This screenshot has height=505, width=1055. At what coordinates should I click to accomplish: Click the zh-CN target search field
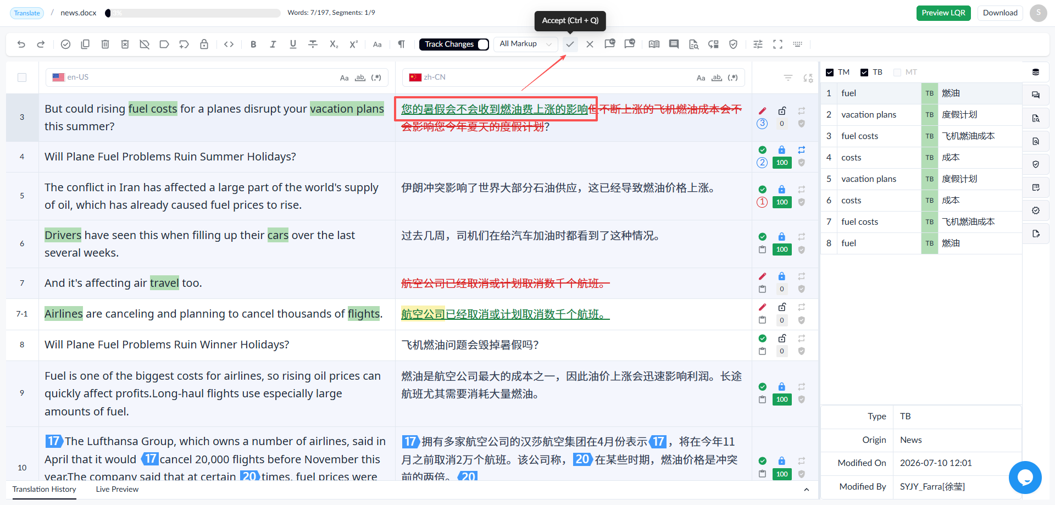pyautogui.click(x=574, y=77)
